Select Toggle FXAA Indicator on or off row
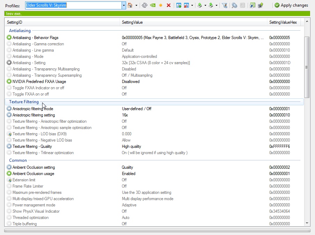 [154, 88]
